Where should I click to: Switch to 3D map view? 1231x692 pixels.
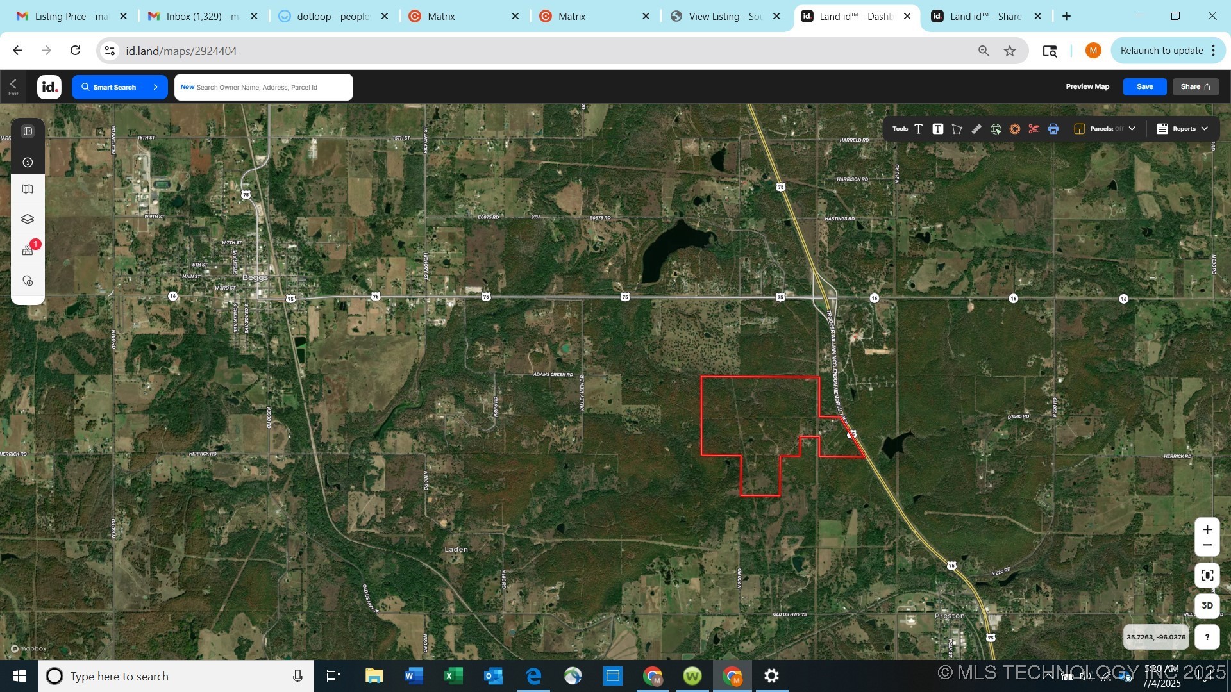(x=1207, y=605)
